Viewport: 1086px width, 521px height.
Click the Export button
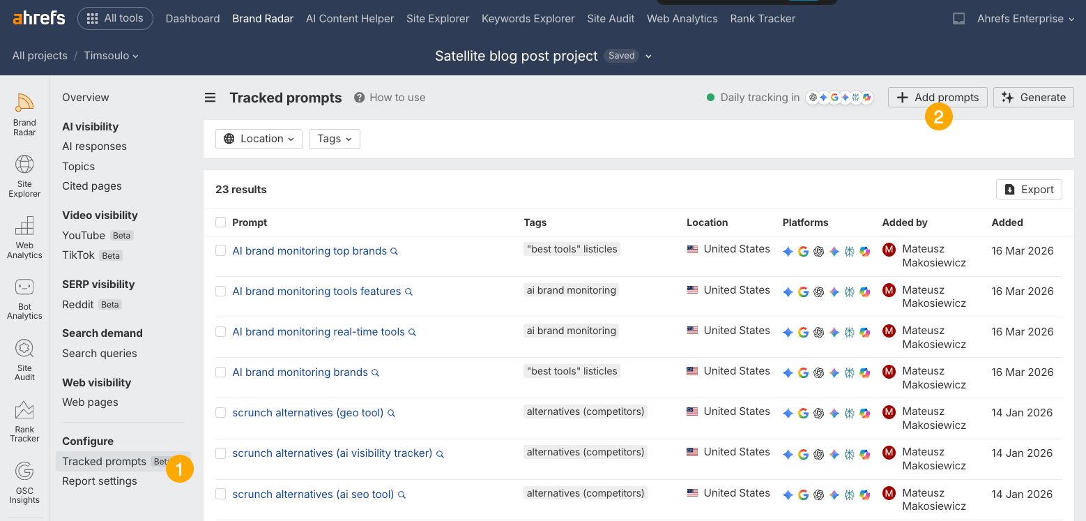pyautogui.click(x=1029, y=190)
